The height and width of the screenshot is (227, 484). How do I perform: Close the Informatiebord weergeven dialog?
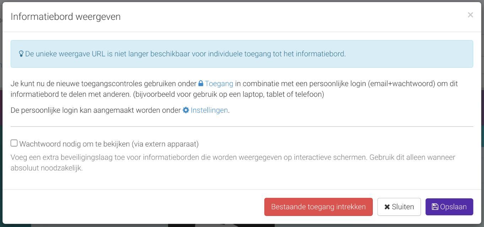tap(470, 15)
